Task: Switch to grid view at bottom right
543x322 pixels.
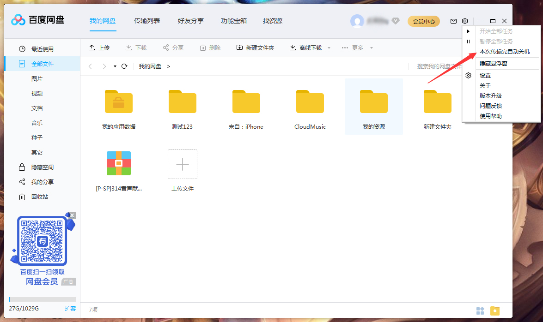Action: pyautogui.click(x=480, y=311)
